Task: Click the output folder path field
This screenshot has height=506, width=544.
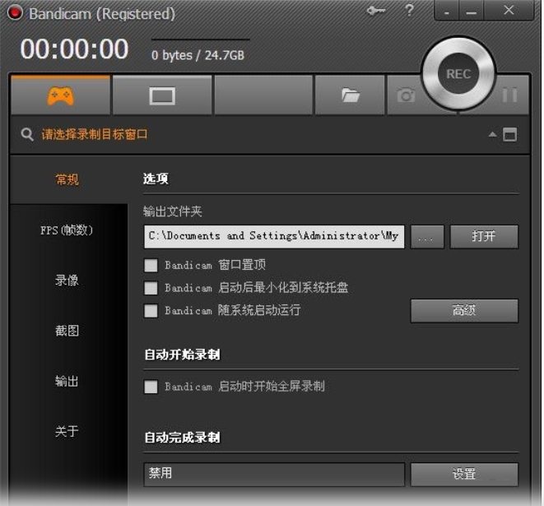Action: point(274,236)
